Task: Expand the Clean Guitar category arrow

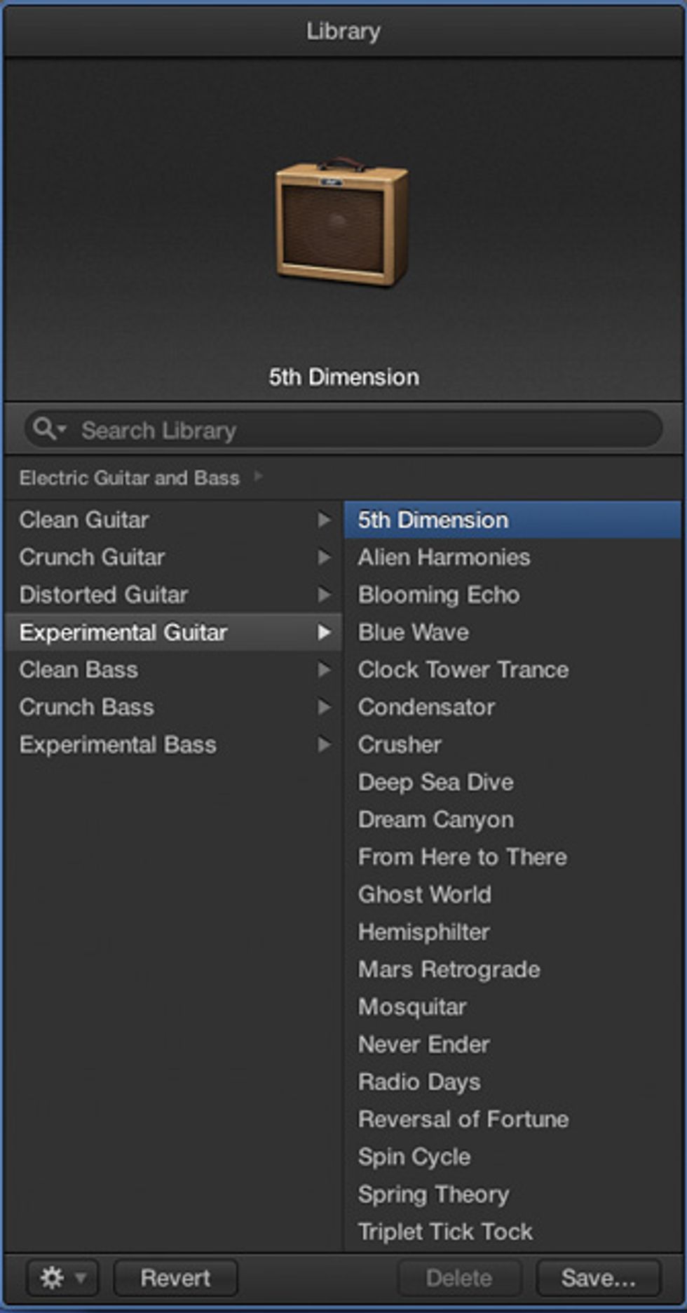Action: pos(323,520)
